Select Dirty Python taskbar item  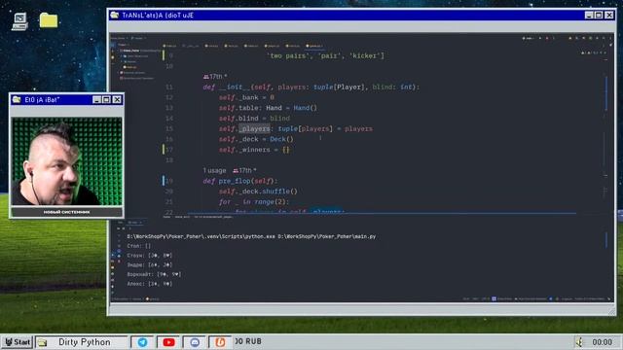(82, 342)
